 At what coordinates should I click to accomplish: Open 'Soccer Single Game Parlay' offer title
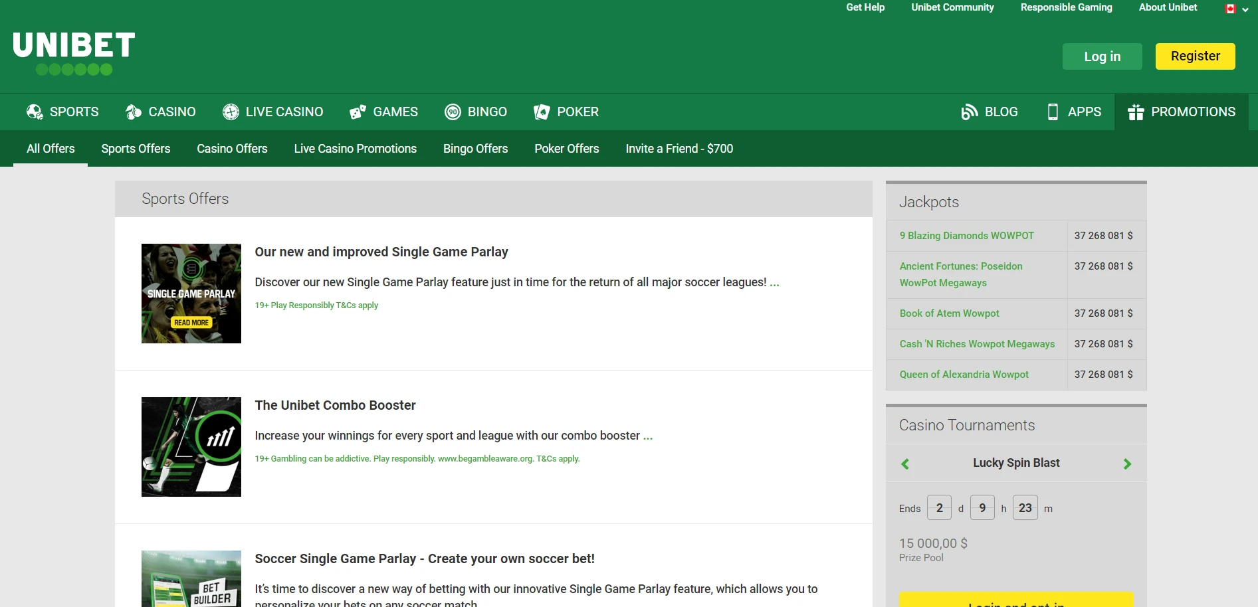coord(425,559)
